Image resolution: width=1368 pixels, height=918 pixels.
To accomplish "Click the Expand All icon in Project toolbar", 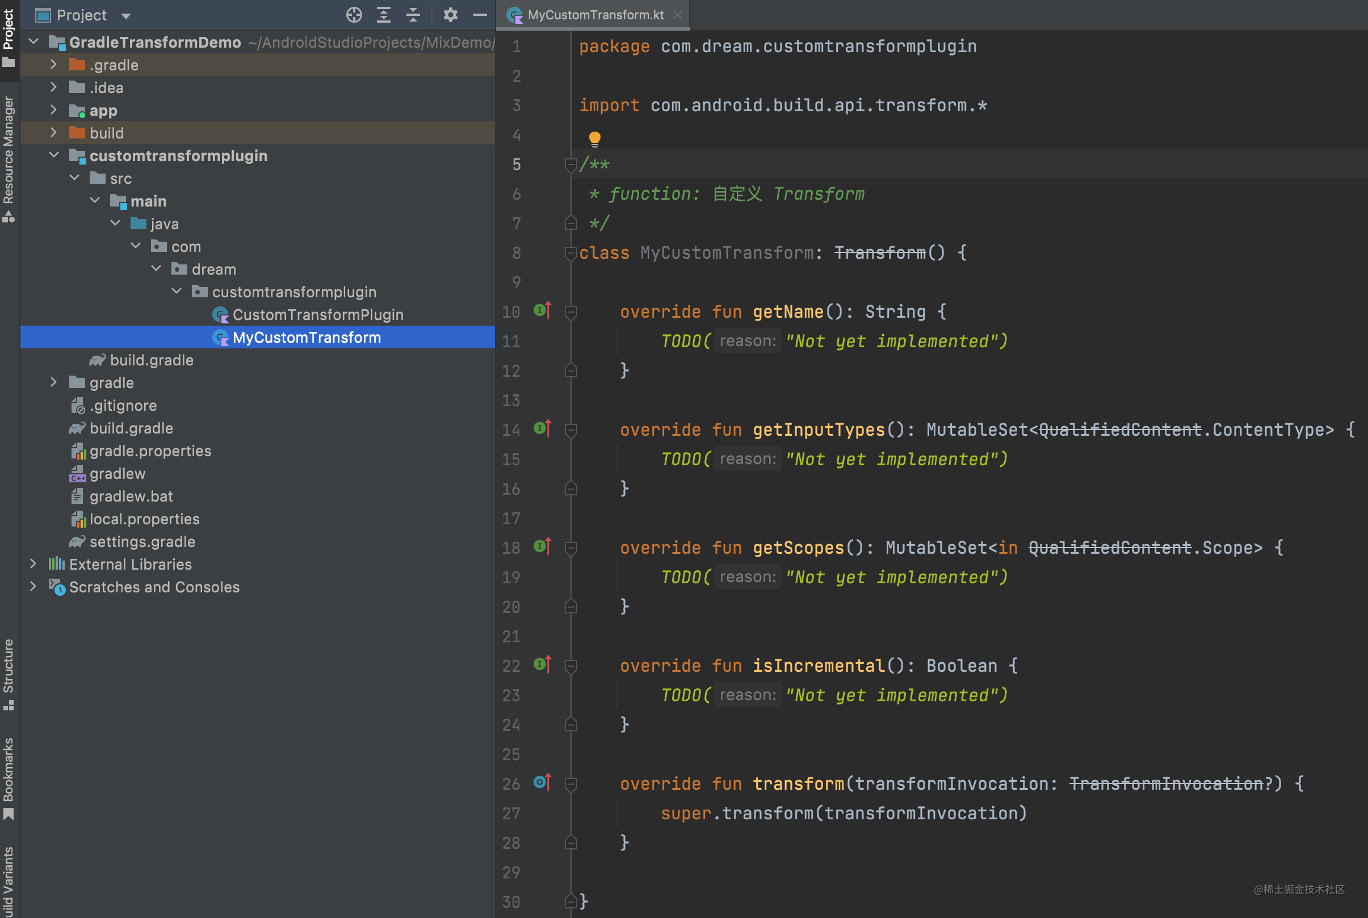I will (384, 15).
